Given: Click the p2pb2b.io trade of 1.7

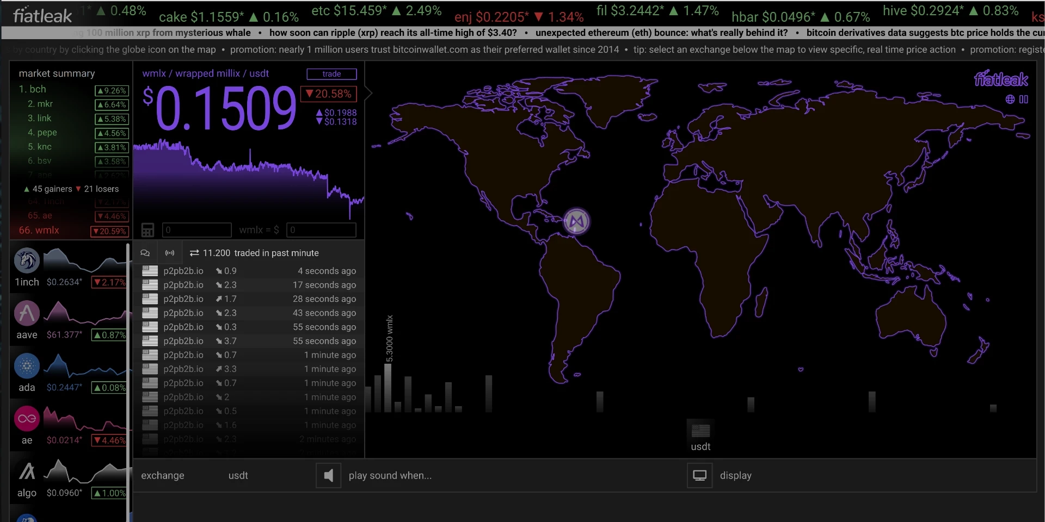Looking at the screenshot, I should (x=249, y=299).
